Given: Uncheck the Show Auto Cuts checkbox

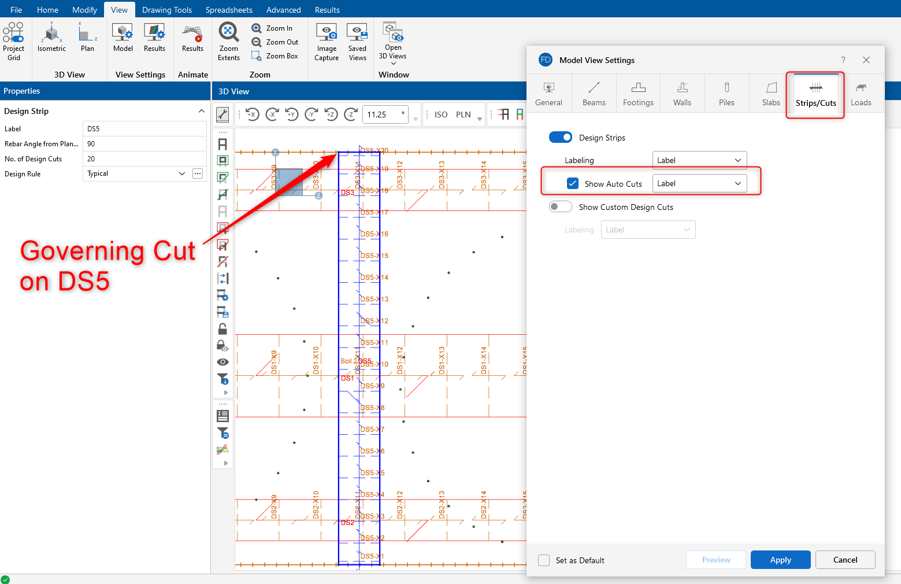Looking at the screenshot, I should (573, 183).
